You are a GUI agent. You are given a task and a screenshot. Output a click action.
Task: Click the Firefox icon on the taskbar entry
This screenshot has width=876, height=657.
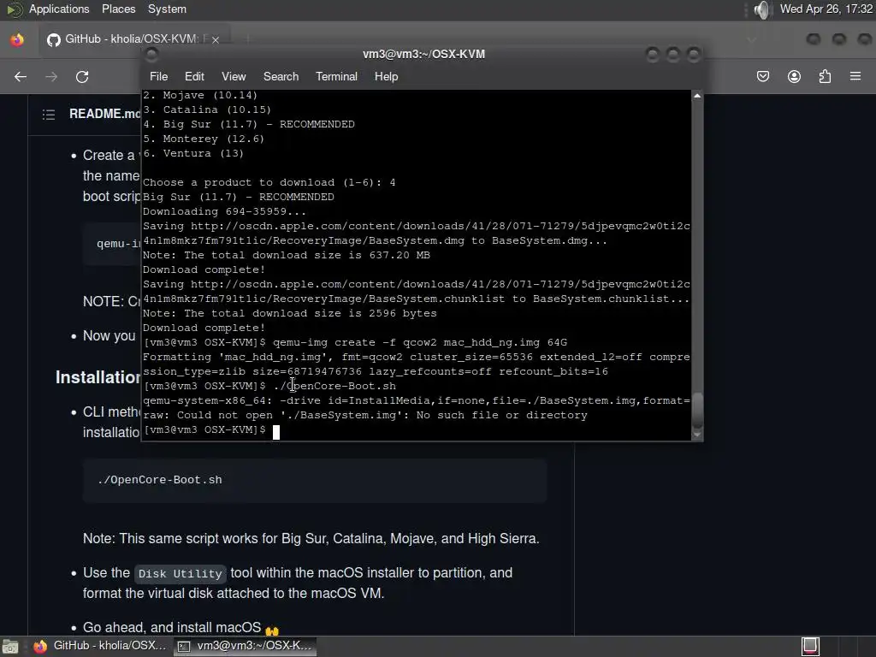(x=39, y=647)
